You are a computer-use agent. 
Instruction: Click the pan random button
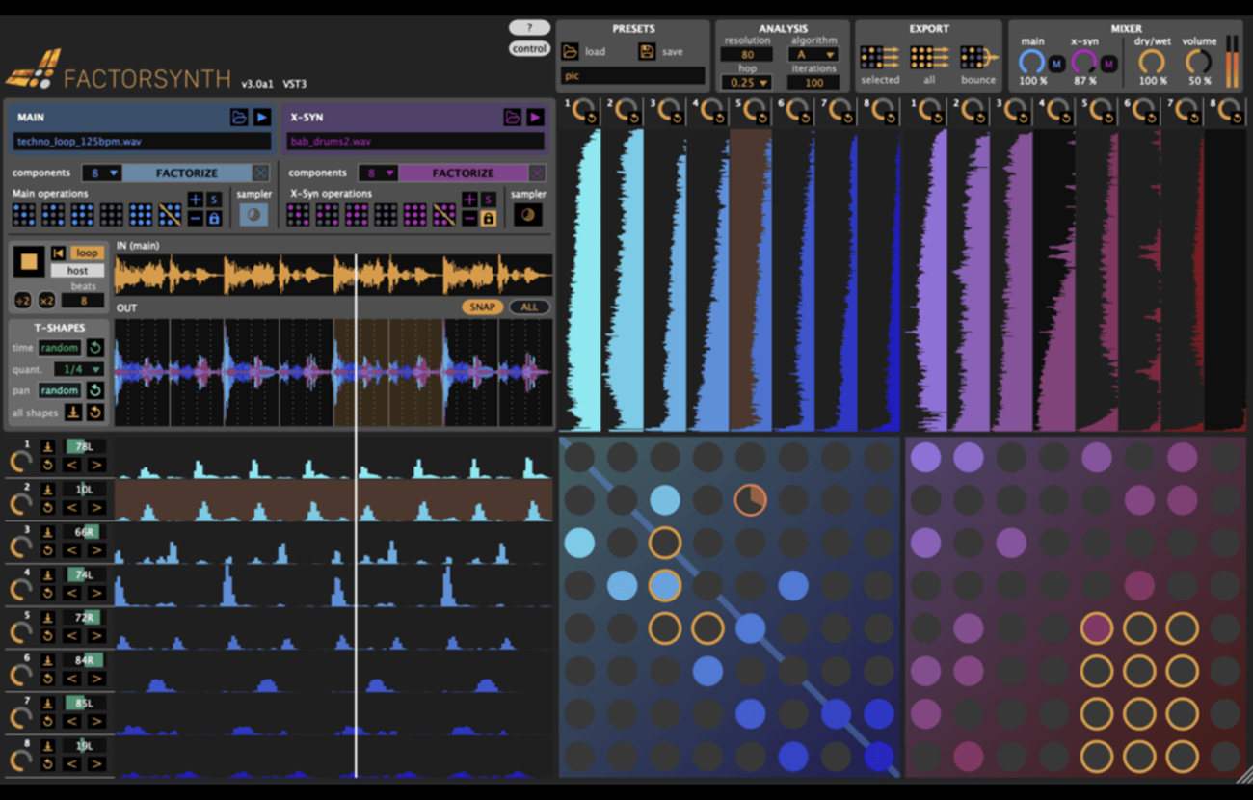point(60,390)
